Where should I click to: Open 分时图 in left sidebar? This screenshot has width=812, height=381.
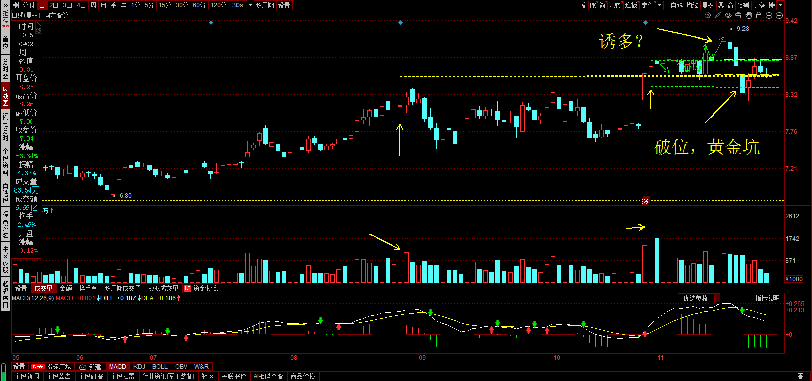[x=5, y=69]
